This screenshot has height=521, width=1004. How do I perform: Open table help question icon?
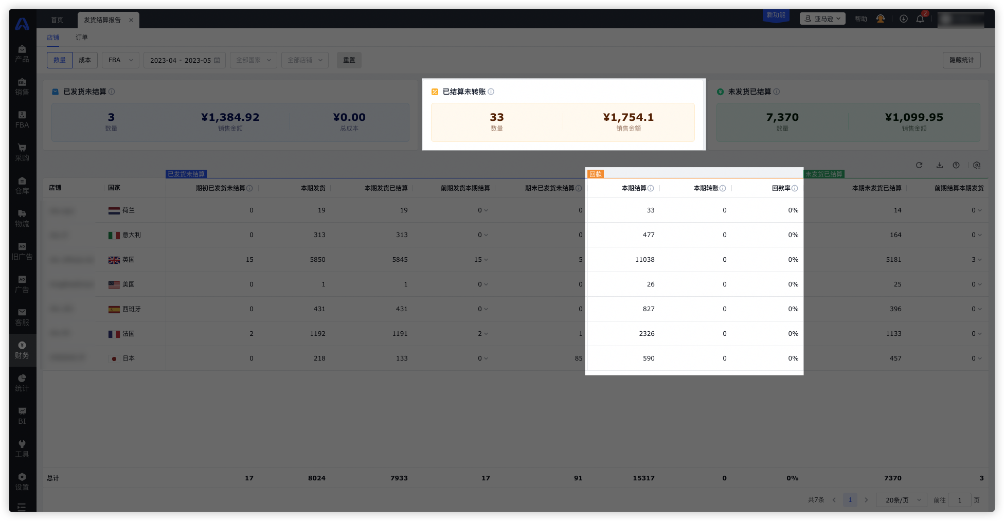[x=956, y=165]
